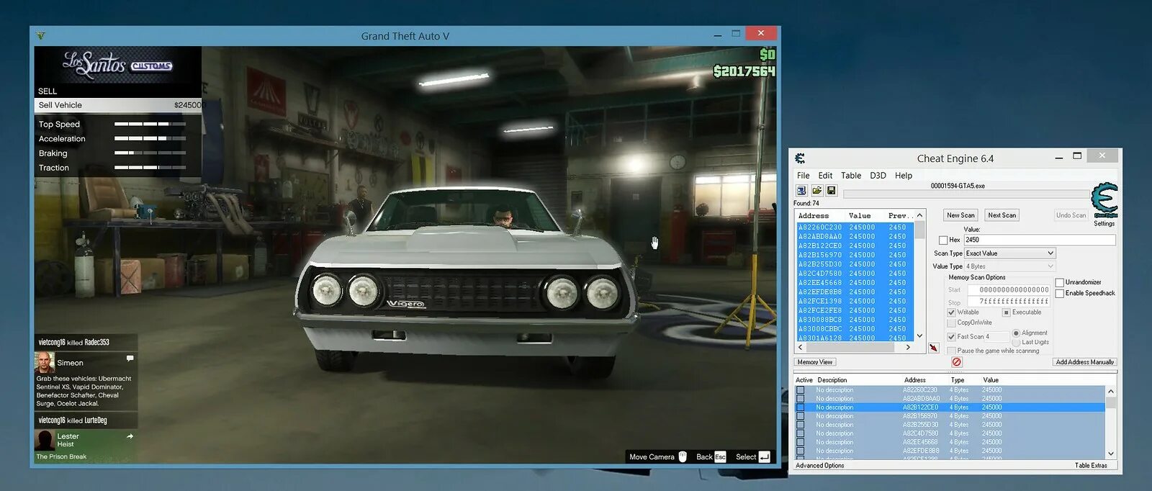Toggle the Hex checkbox

click(943, 240)
